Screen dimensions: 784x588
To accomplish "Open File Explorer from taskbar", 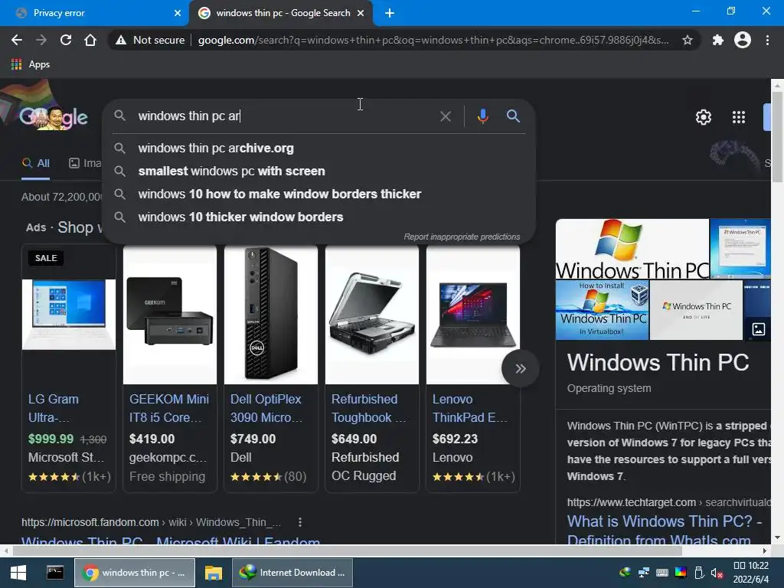I will 214,573.
